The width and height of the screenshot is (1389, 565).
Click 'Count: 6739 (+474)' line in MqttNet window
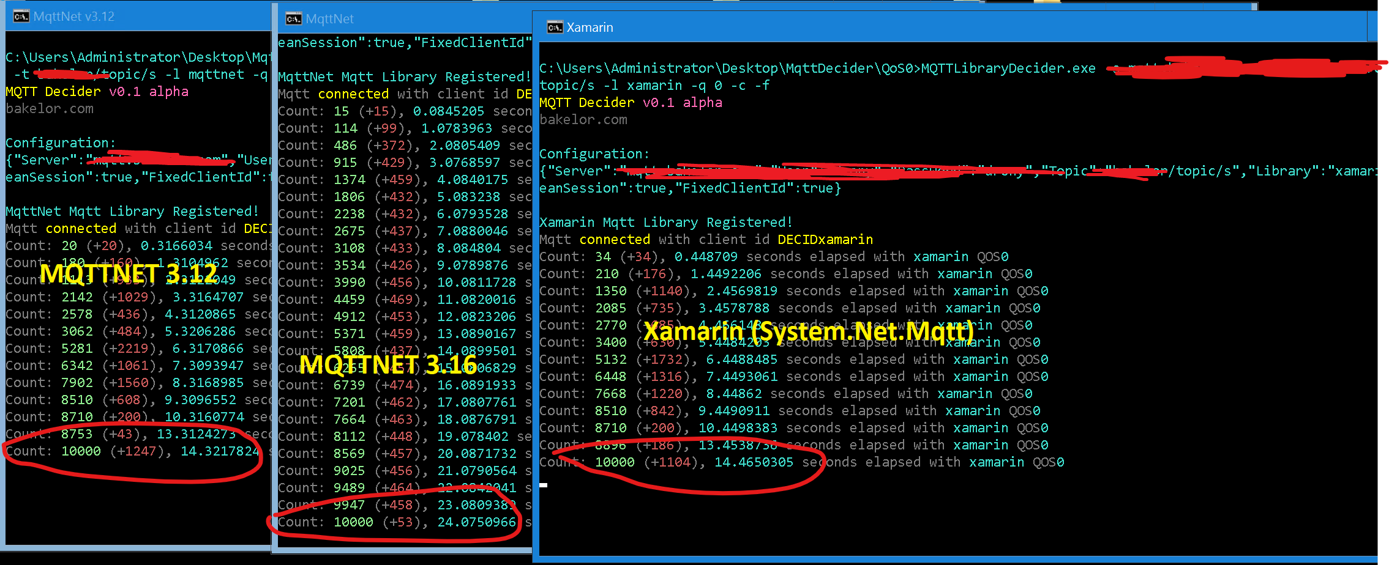point(405,385)
